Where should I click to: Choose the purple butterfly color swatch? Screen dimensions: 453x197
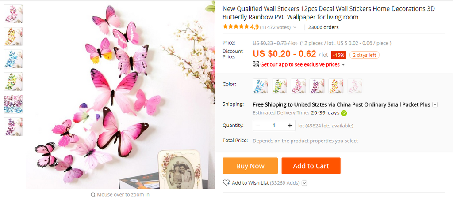pyautogui.click(x=317, y=86)
